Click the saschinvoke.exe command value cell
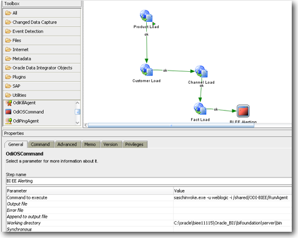 (232, 197)
